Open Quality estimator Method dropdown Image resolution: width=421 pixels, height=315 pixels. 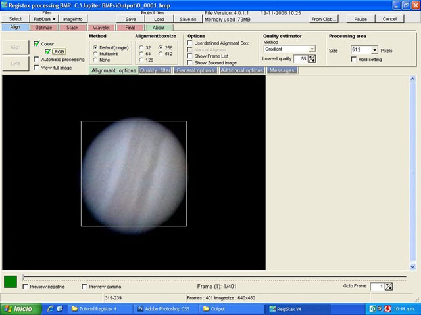tap(312, 49)
